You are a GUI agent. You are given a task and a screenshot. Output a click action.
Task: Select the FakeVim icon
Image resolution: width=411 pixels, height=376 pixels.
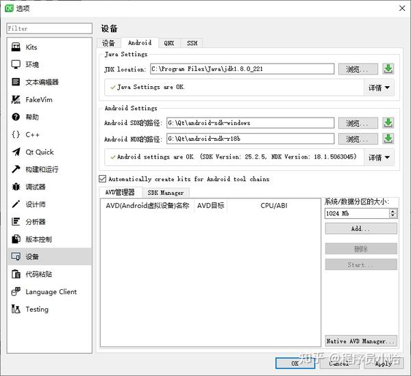click(x=16, y=99)
